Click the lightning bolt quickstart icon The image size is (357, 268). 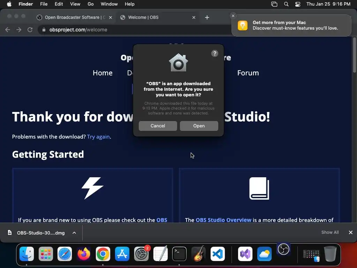[92, 188]
